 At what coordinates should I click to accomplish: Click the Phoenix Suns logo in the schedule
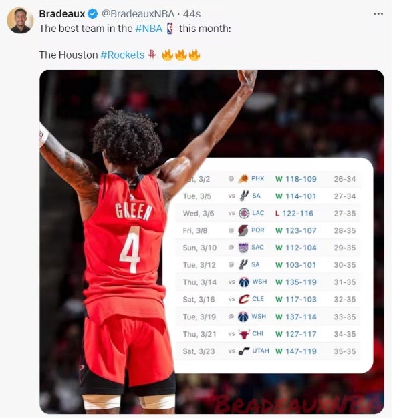[x=243, y=178]
